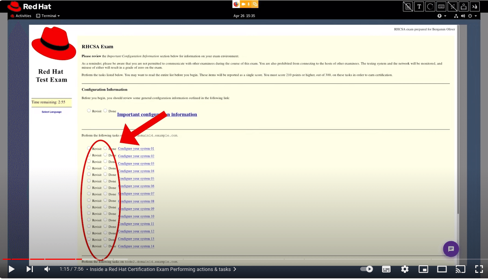Click the RHCSA Exam heading

click(98, 47)
